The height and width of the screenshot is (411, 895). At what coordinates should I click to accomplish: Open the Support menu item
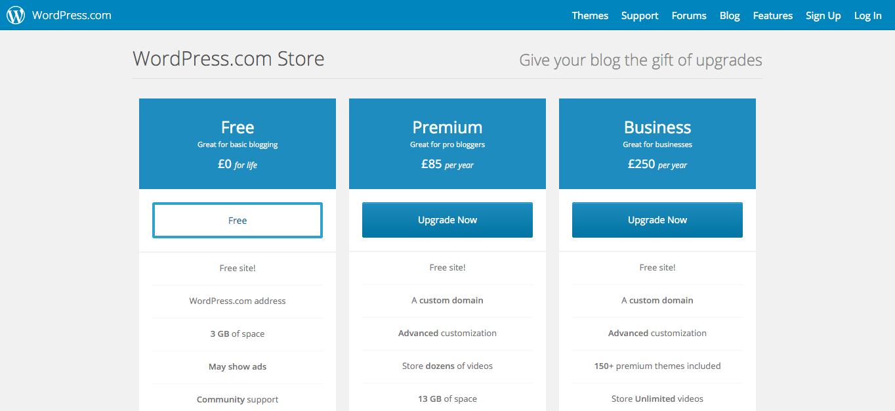click(x=639, y=15)
